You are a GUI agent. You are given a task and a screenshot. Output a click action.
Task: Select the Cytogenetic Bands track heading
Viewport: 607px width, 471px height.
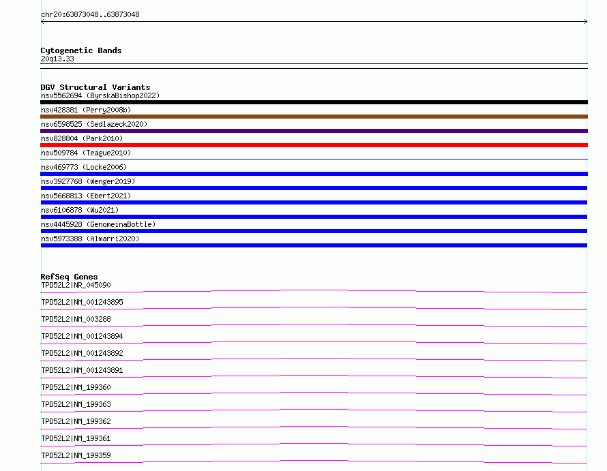(81, 50)
